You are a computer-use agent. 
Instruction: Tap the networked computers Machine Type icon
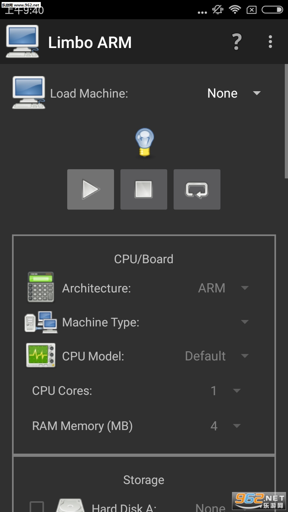point(41,322)
